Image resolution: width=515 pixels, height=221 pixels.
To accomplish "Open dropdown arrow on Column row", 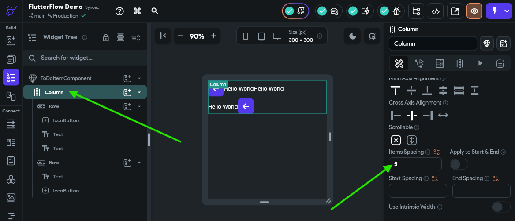I will tap(139, 92).
